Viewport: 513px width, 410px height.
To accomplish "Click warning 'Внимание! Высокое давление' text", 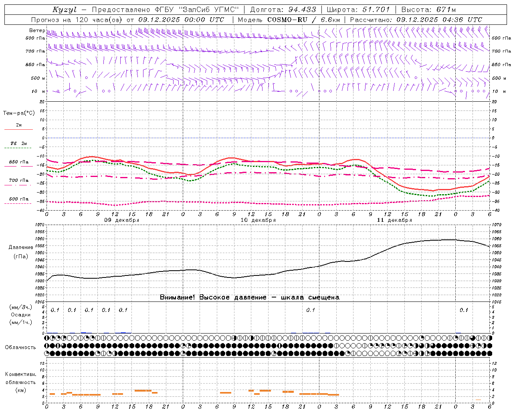I will pyautogui.click(x=213, y=297).
